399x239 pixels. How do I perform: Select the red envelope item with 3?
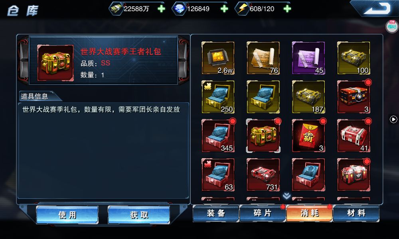coord(308,135)
